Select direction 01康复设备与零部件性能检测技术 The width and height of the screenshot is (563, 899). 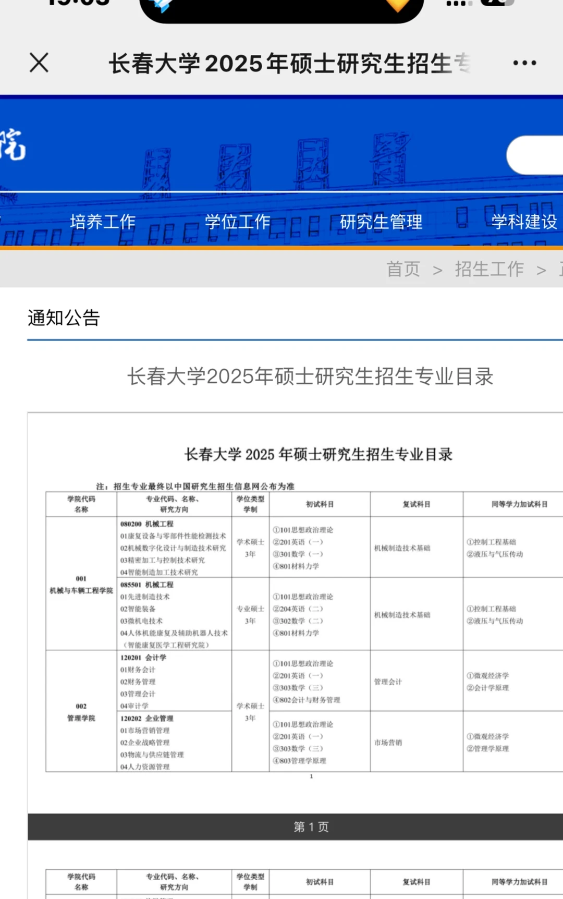pyautogui.click(x=173, y=536)
